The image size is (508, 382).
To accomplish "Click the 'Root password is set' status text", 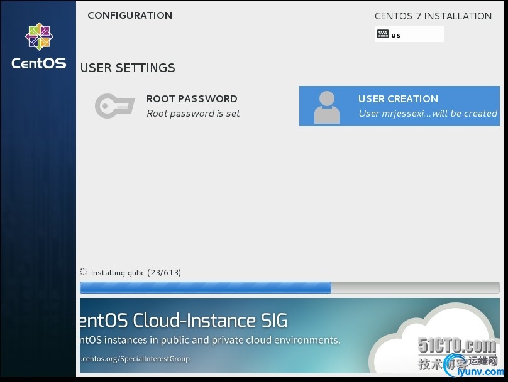I will click(x=193, y=114).
